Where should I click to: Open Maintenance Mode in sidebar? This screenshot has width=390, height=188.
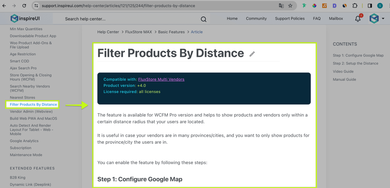(26, 155)
